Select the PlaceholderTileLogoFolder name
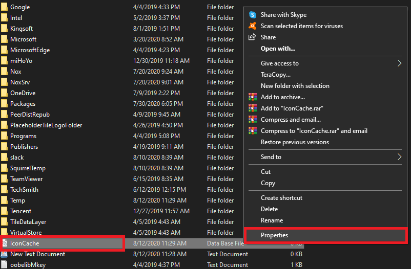411x269 pixels. (x=46, y=125)
